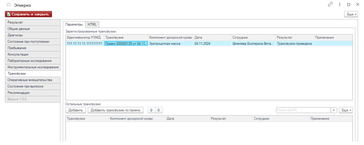Select cell Прием 000000135 от 04.11
364x145 pixels.
(x=126, y=43)
